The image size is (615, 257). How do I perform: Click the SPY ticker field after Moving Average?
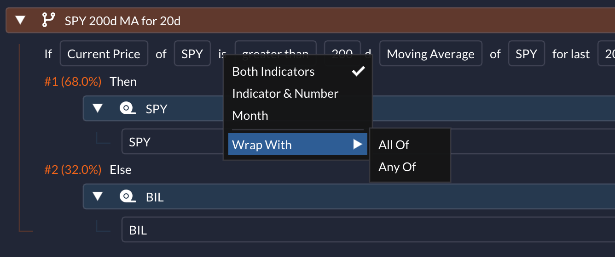click(527, 54)
